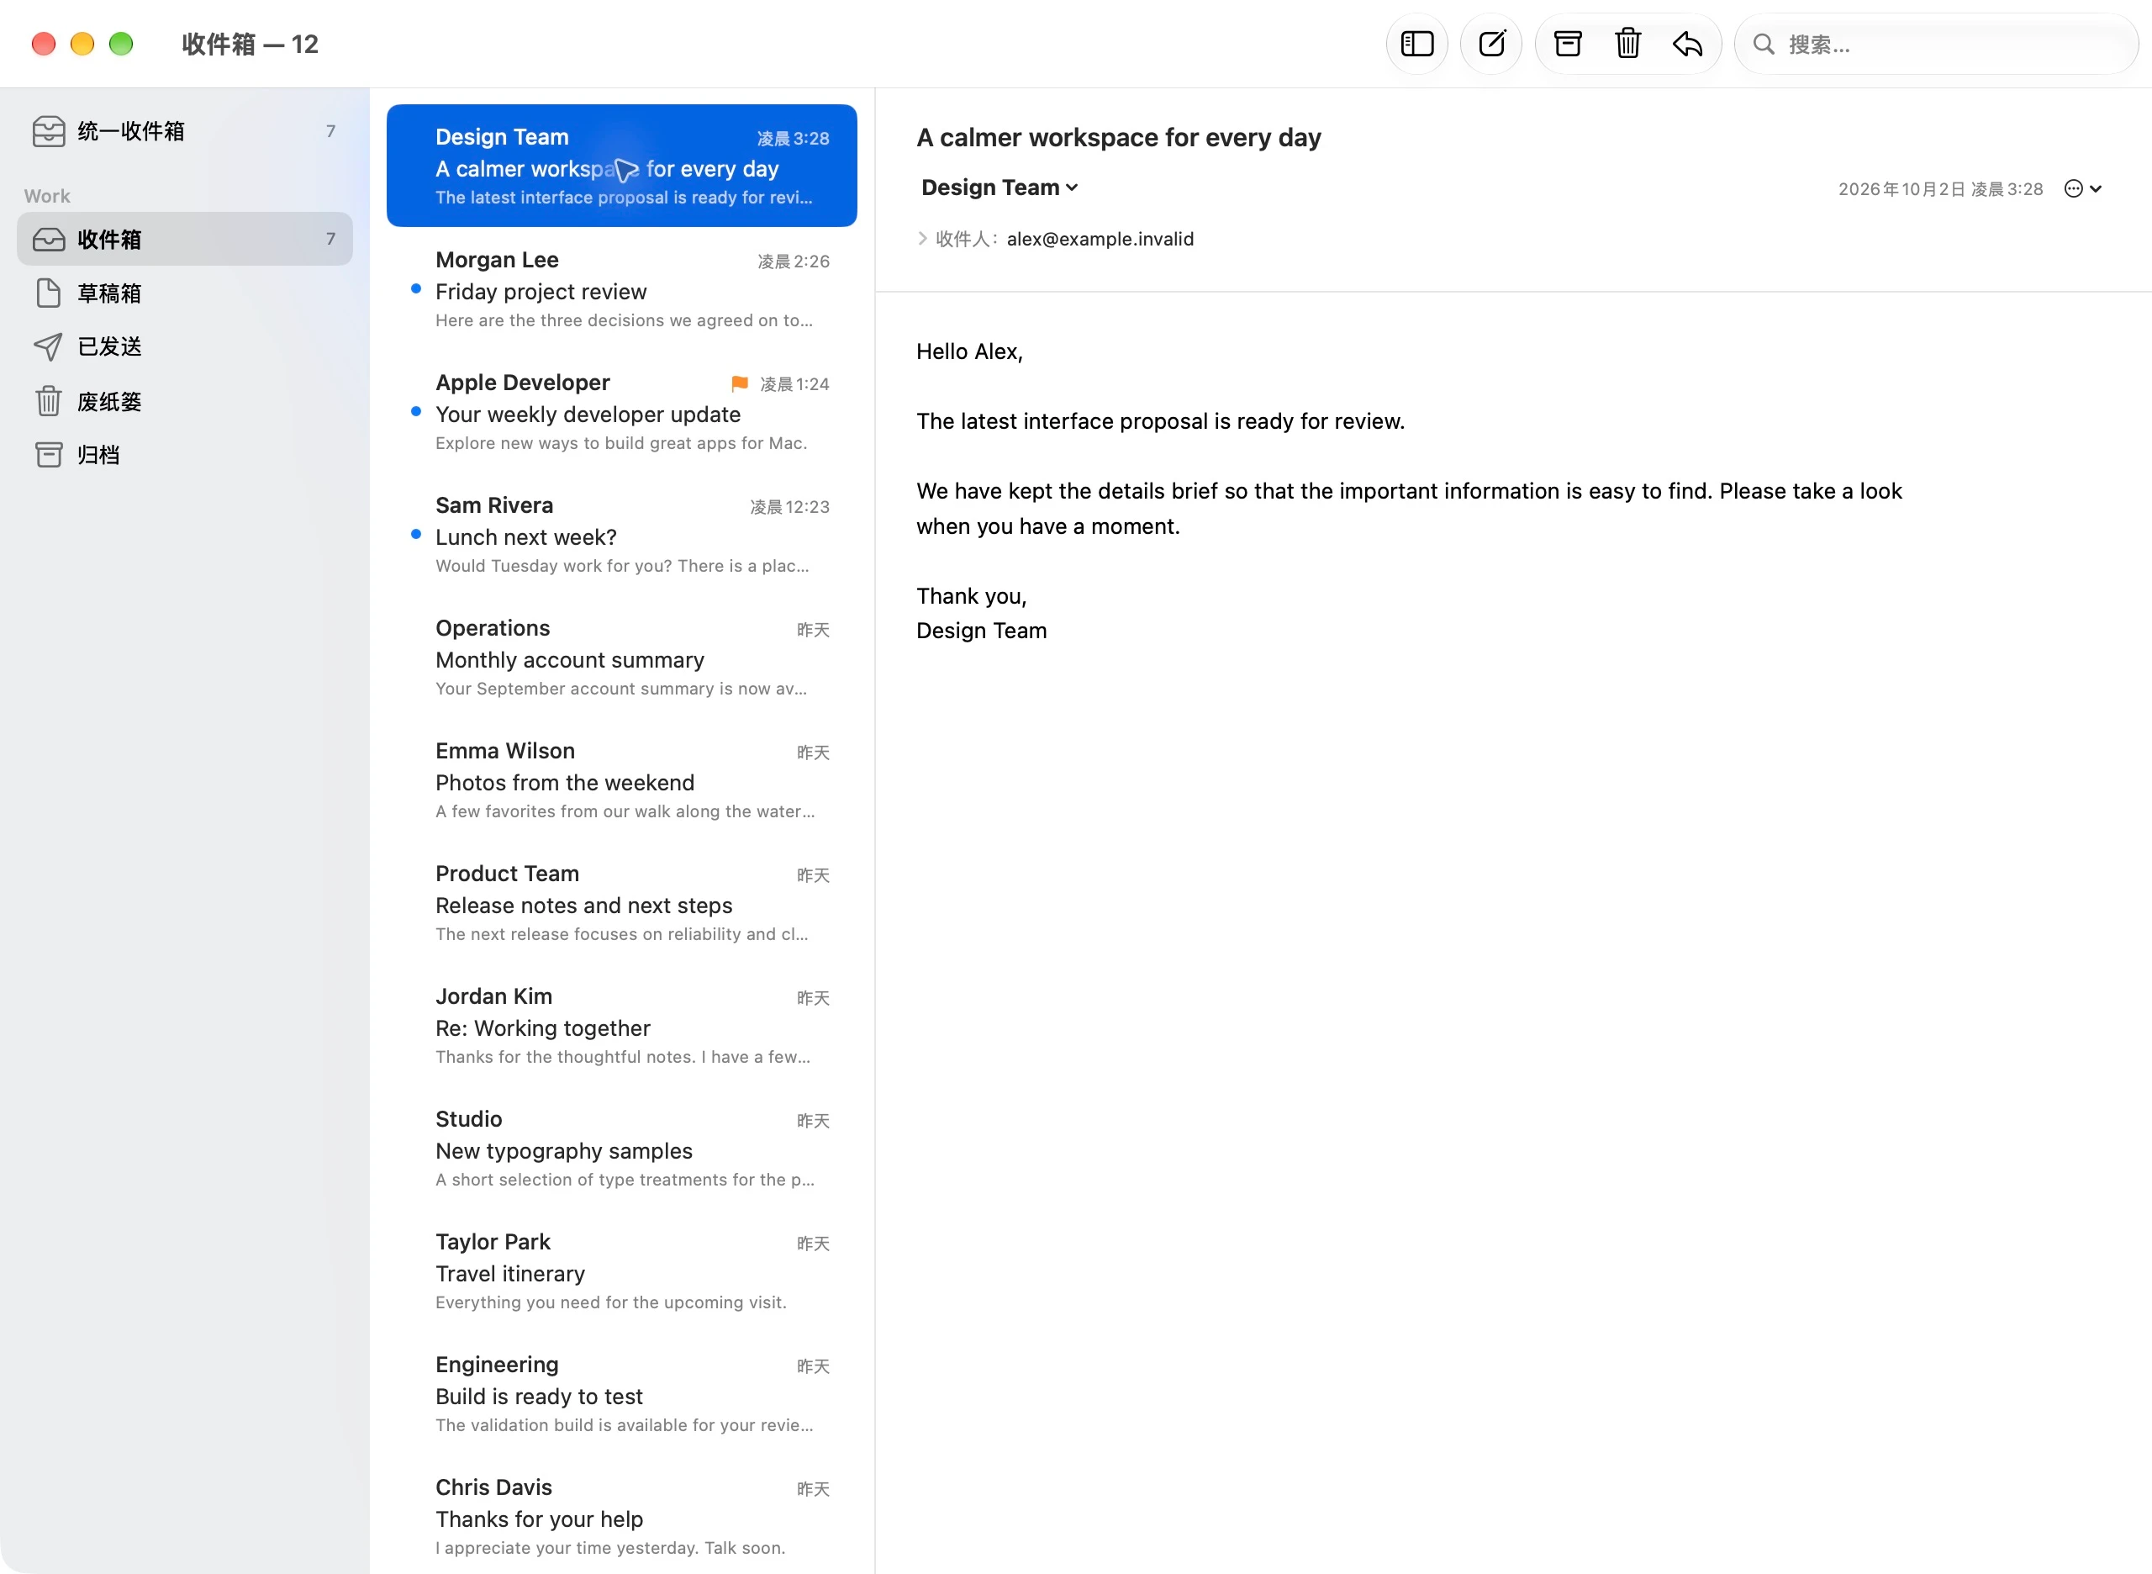Click the 归档 archive box icon

[x=49, y=455]
